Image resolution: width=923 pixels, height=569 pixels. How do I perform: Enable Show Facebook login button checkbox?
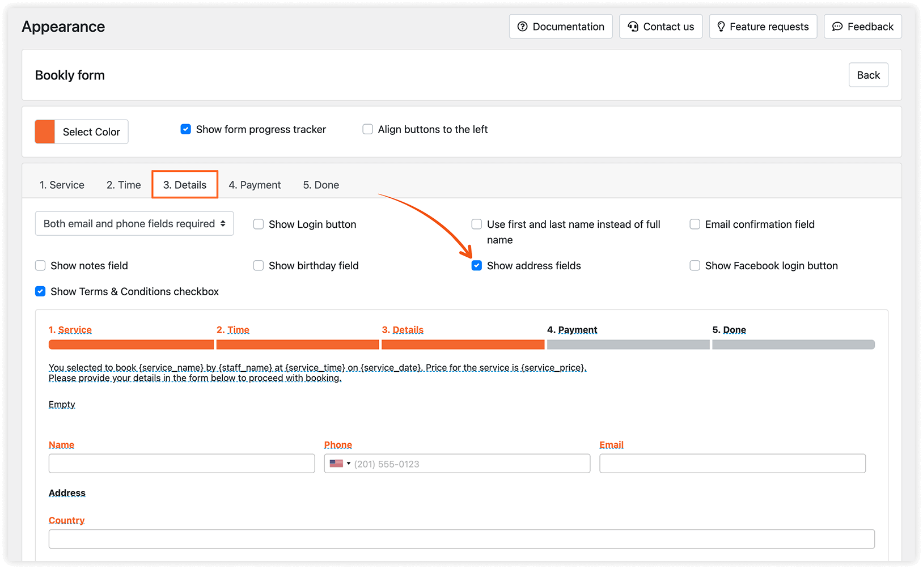(695, 265)
